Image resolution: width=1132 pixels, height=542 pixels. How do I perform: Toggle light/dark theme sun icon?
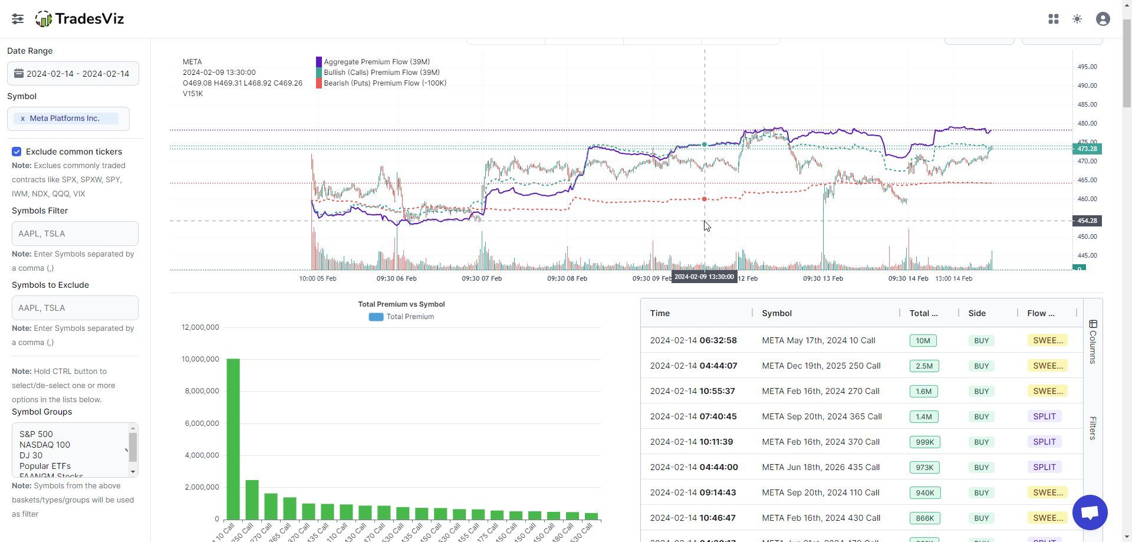pos(1077,19)
